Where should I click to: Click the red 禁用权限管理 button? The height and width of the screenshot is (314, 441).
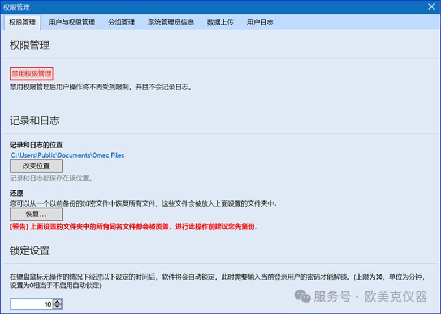click(32, 73)
